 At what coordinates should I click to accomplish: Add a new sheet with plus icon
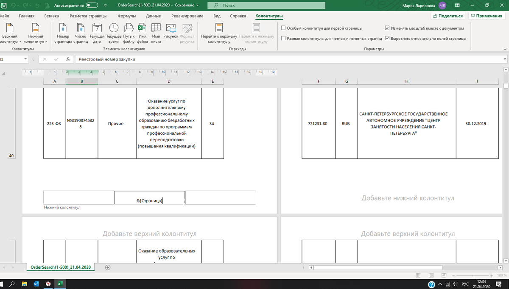(108, 267)
